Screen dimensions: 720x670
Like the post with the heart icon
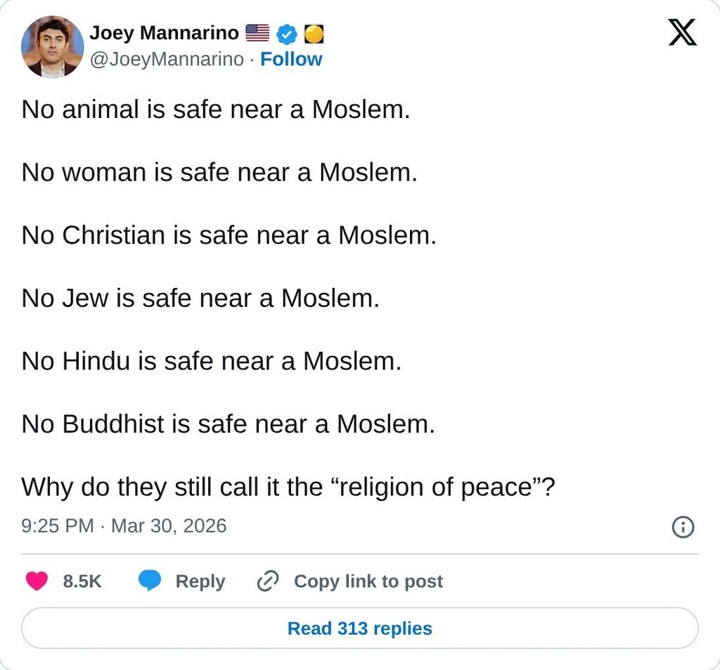click(37, 581)
